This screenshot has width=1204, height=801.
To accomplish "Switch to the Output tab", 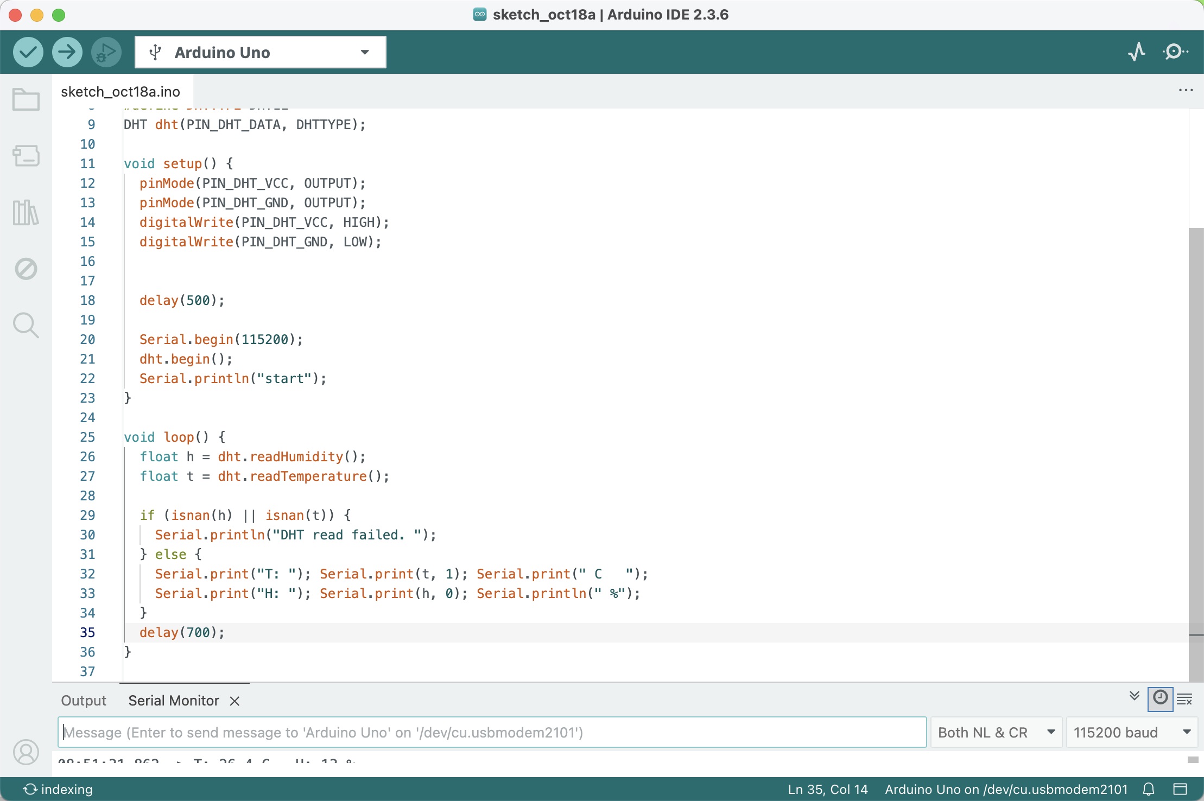I will (x=83, y=700).
